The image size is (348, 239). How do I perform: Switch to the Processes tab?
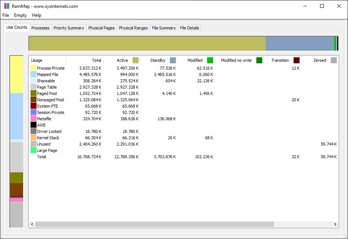40,28
